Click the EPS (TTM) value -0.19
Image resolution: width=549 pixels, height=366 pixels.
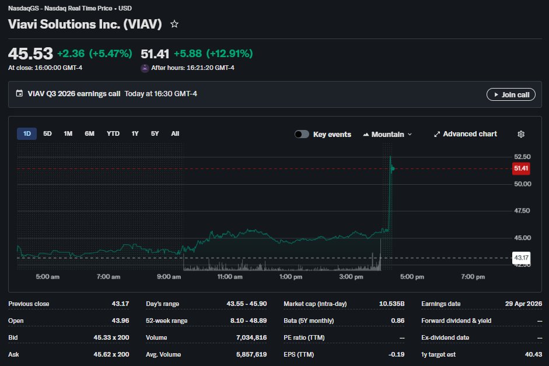(x=396, y=354)
